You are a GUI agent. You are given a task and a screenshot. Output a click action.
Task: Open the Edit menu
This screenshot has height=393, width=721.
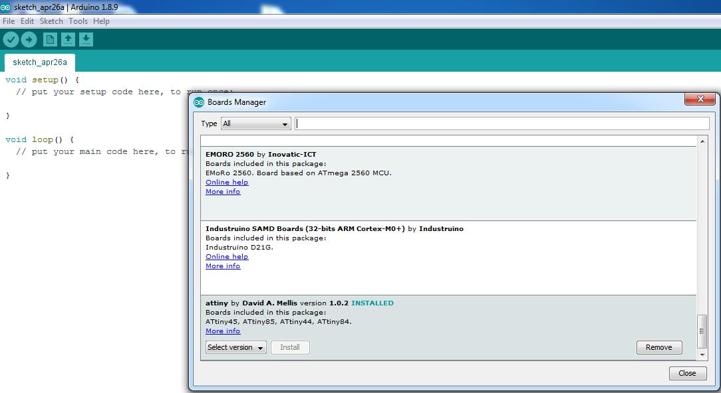[27, 21]
